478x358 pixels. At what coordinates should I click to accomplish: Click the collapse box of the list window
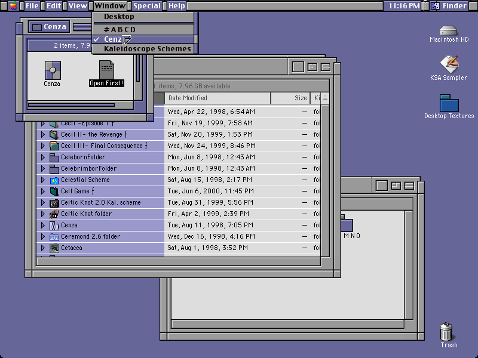click(325, 67)
